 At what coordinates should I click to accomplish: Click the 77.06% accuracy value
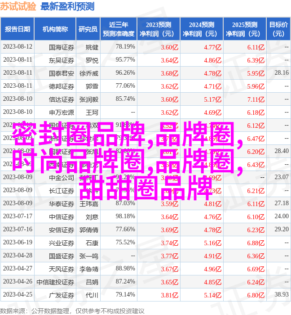coord(125,86)
